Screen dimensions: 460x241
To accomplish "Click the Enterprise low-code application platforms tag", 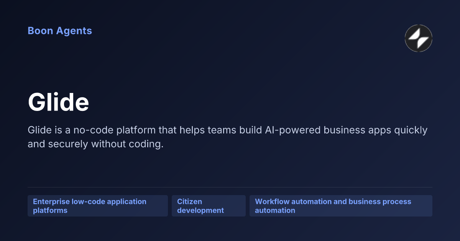I will pyautogui.click(x=98, y=206).
